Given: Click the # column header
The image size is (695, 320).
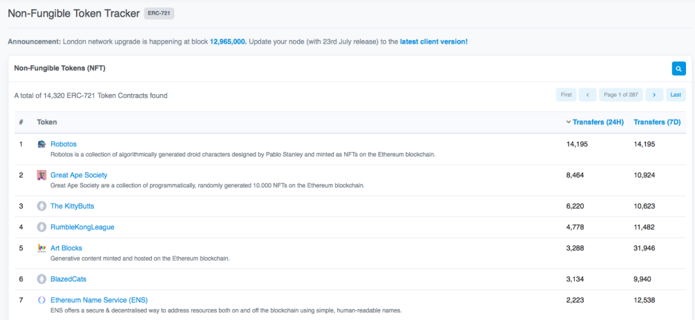Looking at the screenshot, I should click(x=21, y=122).
